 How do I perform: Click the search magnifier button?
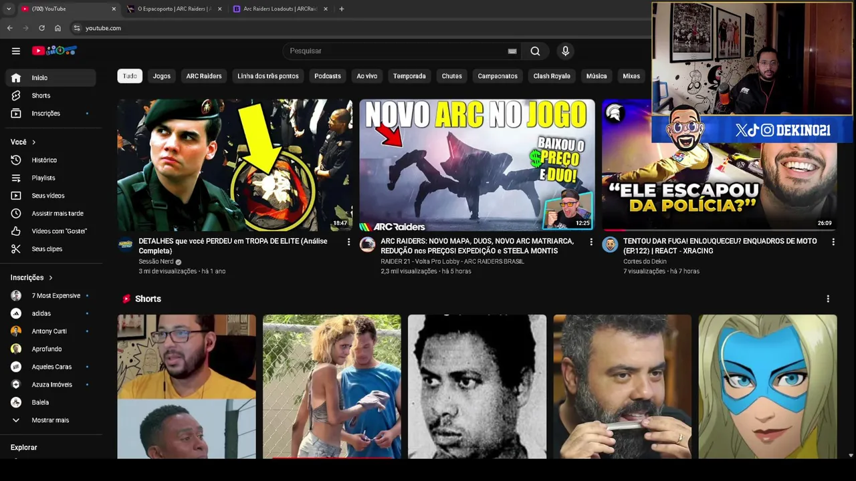pyautogui.click(x=535, y=51)
